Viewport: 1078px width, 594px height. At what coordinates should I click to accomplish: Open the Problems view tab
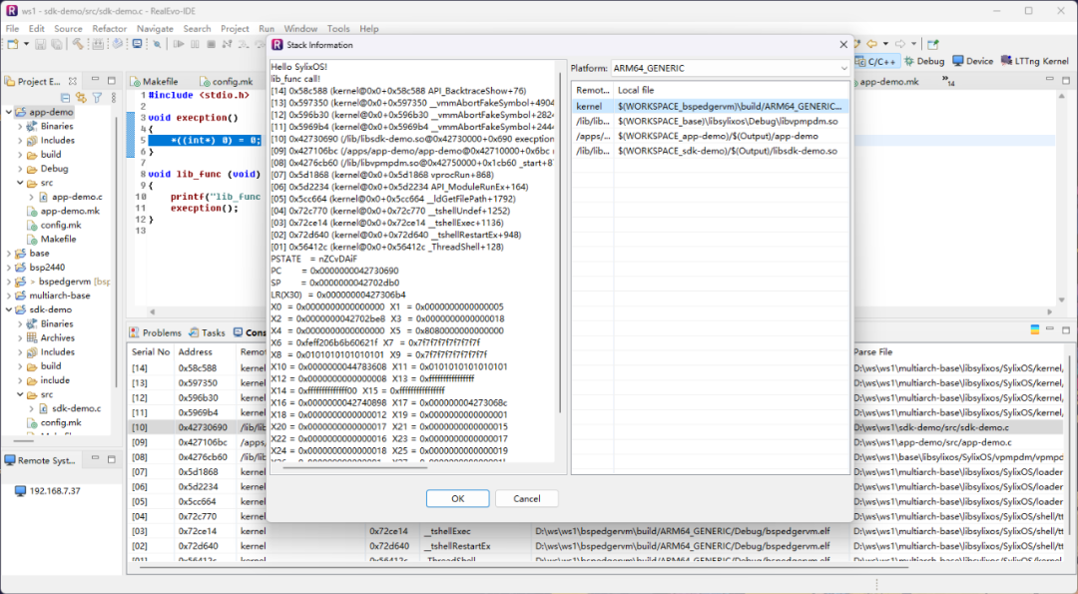pyautogui.click(x=156, y=332)
